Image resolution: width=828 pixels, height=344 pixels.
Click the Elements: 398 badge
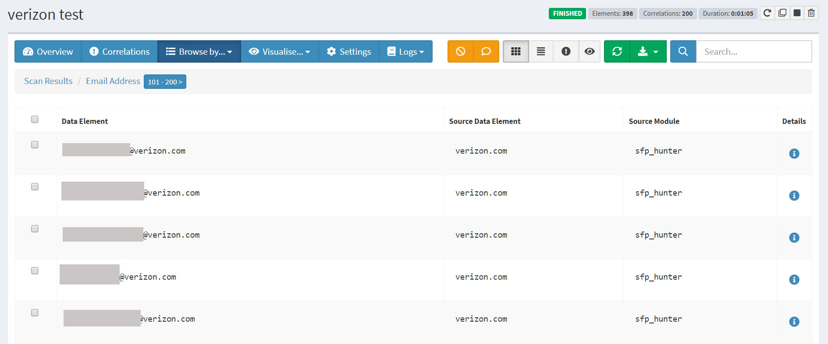click(612, 14)
